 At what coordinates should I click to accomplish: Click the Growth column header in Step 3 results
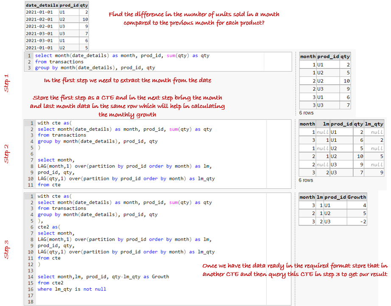tap(356, 197)
